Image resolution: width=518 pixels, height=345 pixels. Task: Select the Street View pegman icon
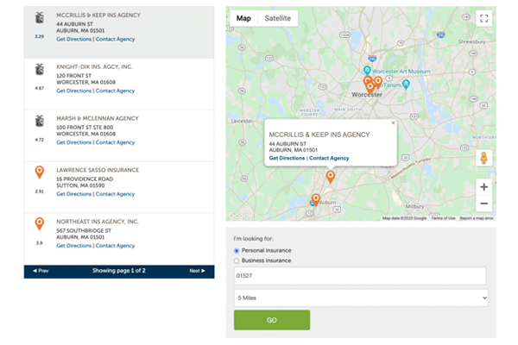click(483, 158)
